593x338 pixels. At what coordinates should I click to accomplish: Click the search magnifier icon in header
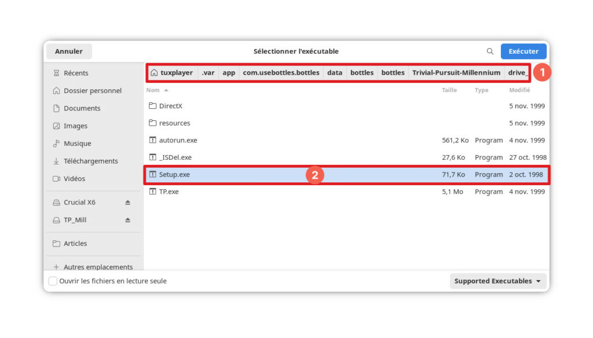tap(490, 52)
